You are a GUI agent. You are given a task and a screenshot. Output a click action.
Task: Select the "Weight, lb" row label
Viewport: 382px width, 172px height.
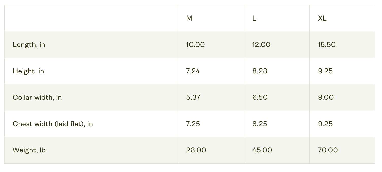click(29, 150)
